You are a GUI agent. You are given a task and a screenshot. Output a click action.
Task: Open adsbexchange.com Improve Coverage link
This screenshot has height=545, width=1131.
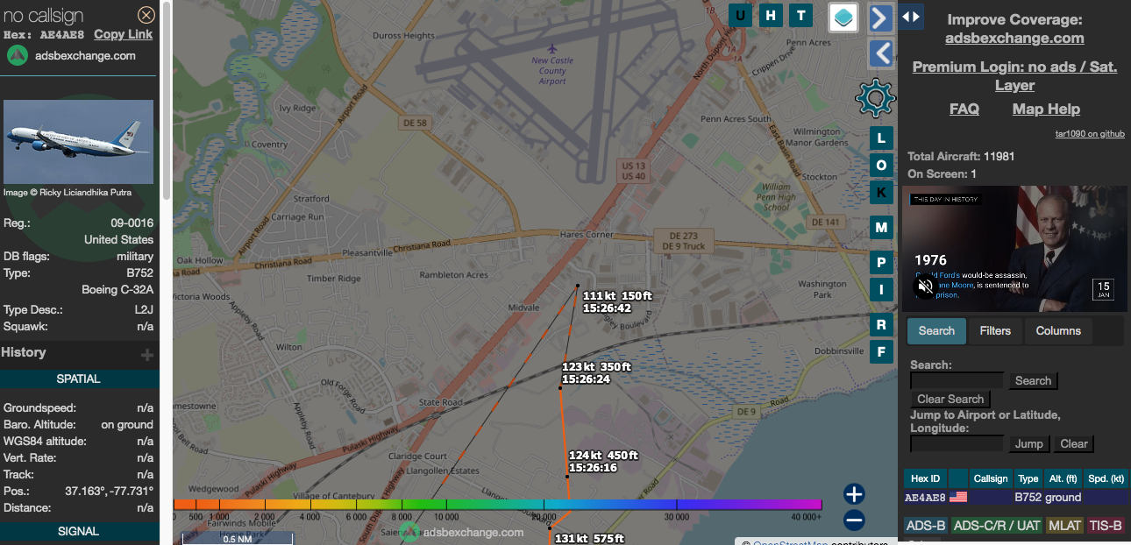1014,38
